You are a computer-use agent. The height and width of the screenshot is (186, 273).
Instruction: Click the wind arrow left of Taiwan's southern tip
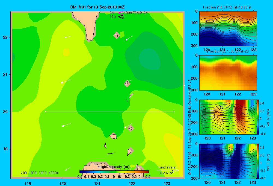(x=68, y=37)
